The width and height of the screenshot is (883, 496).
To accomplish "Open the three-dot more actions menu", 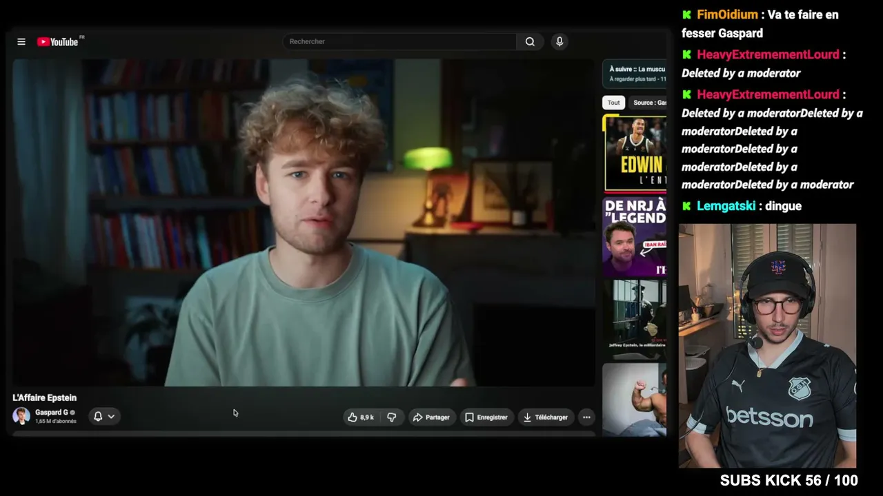I will 586,417.
